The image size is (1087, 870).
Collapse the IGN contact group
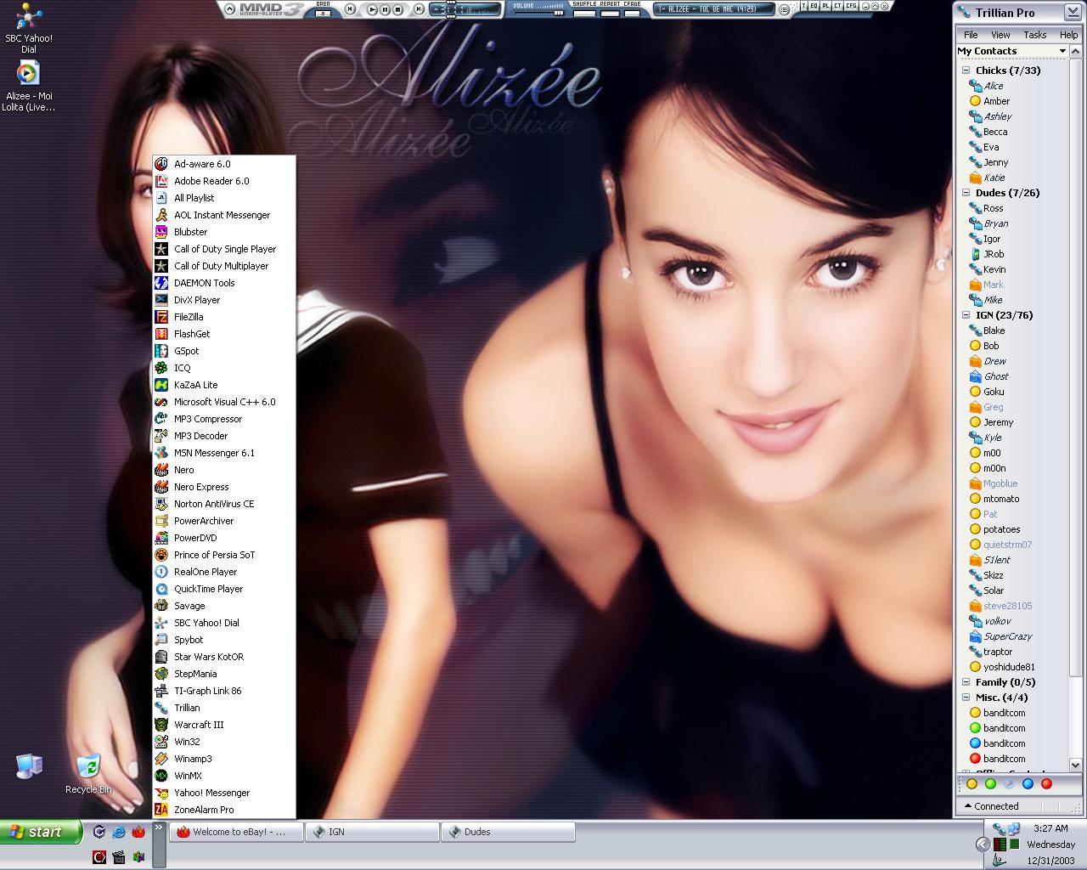966,315
